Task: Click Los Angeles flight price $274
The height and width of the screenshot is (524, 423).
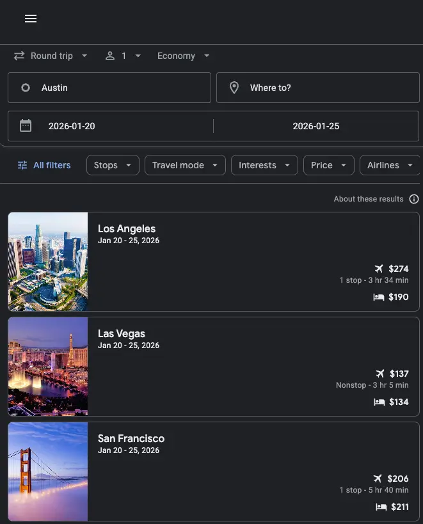Action: click(399, 269)
